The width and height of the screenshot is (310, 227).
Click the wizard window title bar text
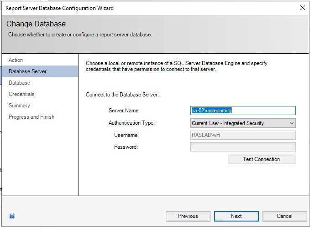[59, 8]
